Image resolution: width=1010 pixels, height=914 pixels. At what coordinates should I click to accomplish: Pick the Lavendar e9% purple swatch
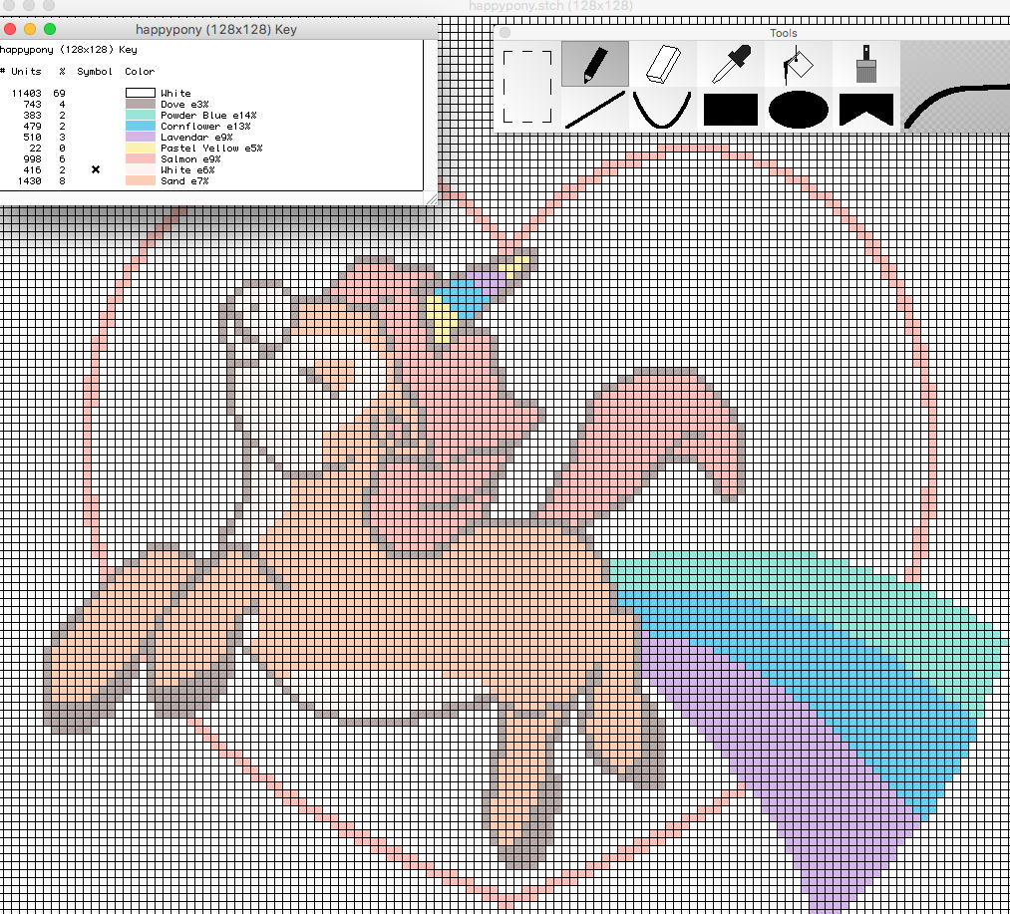pos(141,137)
